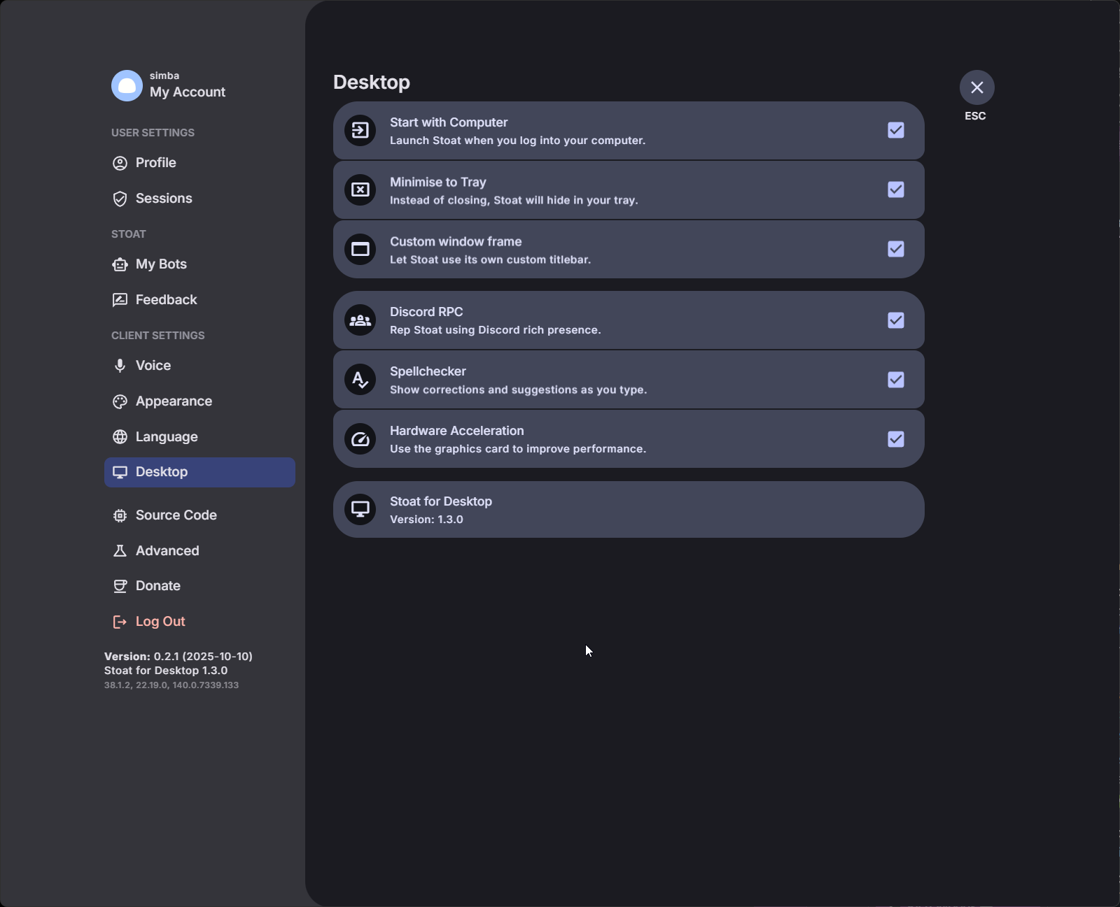This screenshot has height=907, width=1120.
Task: Click 'Stoat for Desktop 1.3.0' sidebar text
Action: pos(166,671)
